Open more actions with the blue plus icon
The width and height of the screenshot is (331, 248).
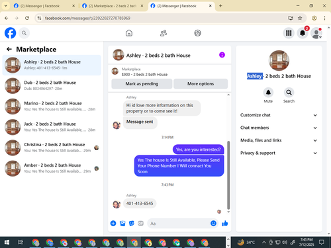click(x=113, y=224)
